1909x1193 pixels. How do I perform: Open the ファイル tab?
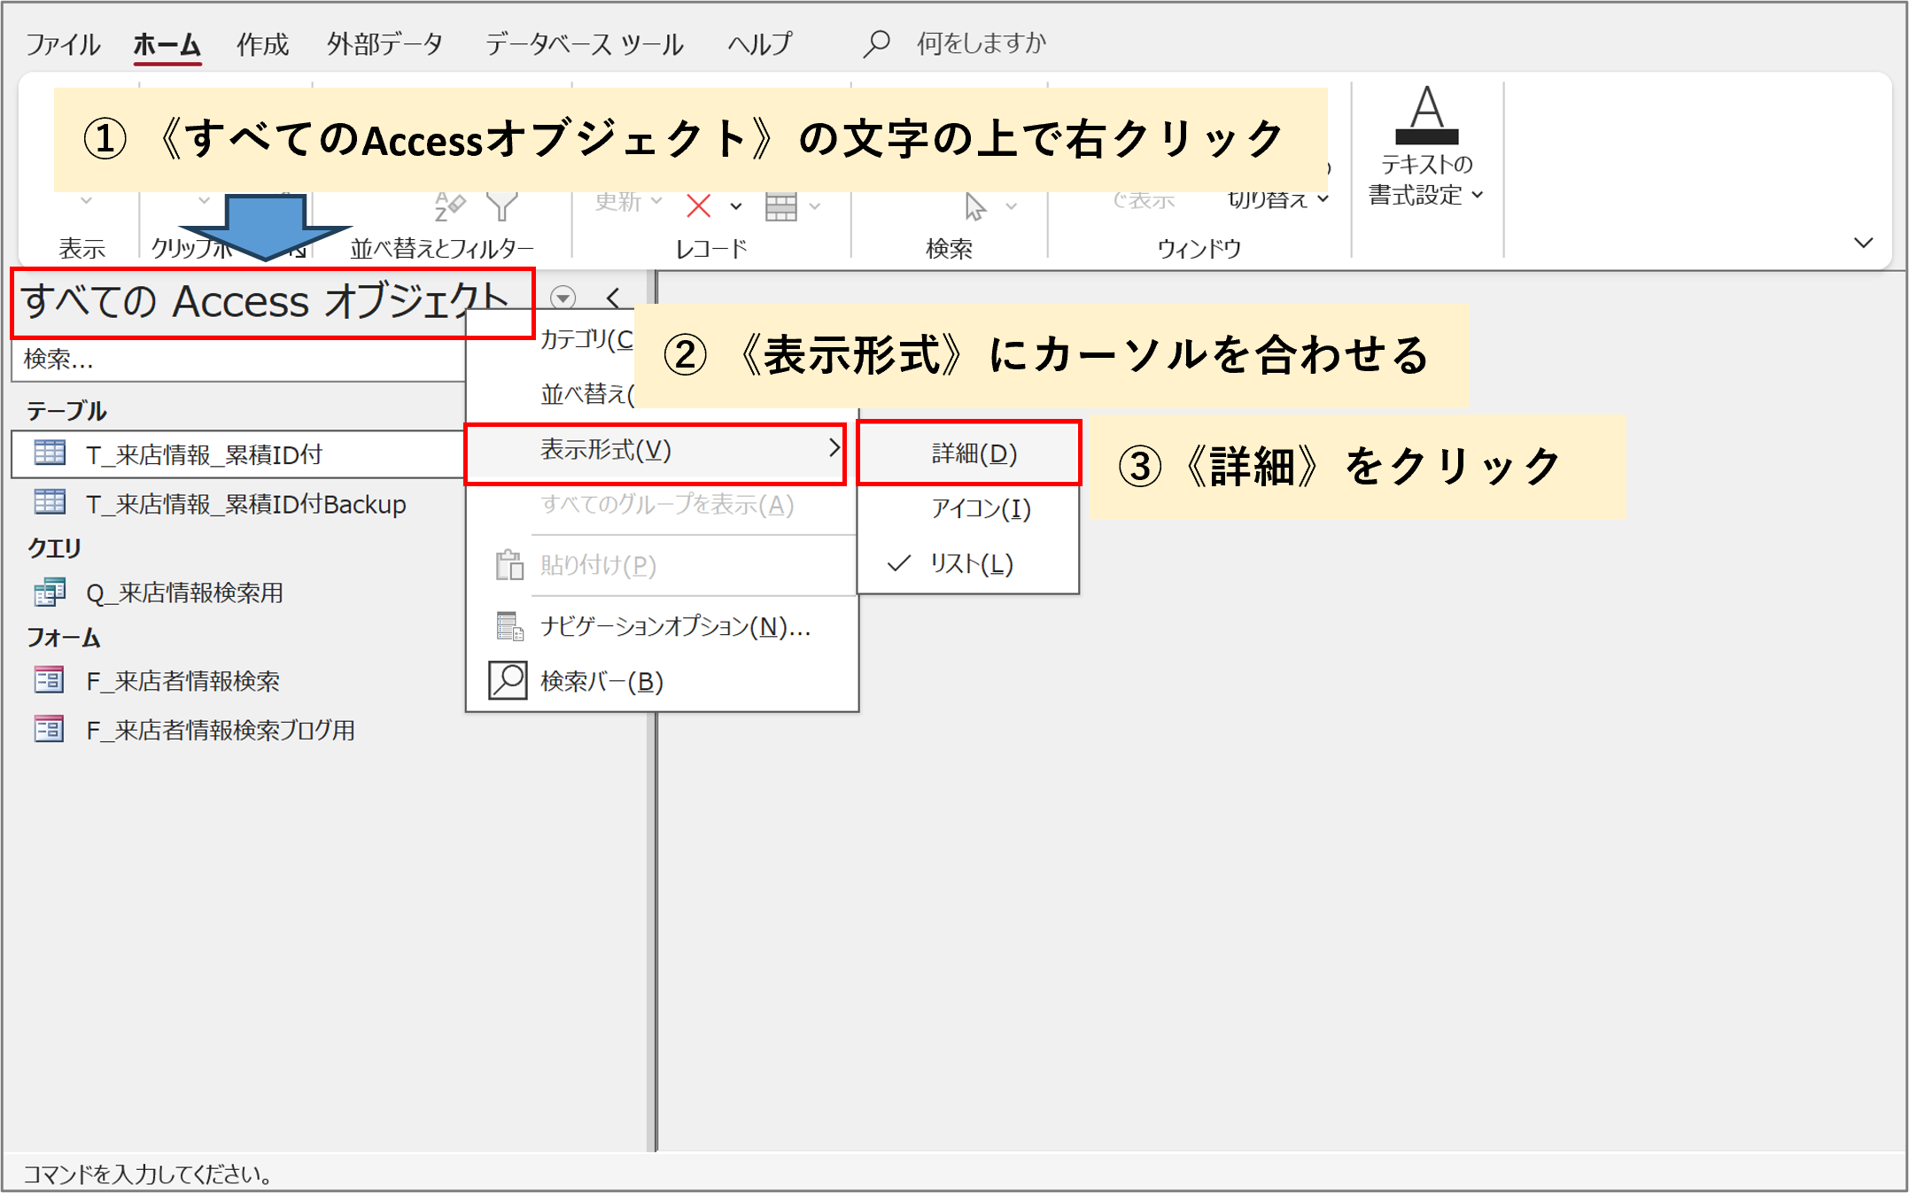click(62, 43)
